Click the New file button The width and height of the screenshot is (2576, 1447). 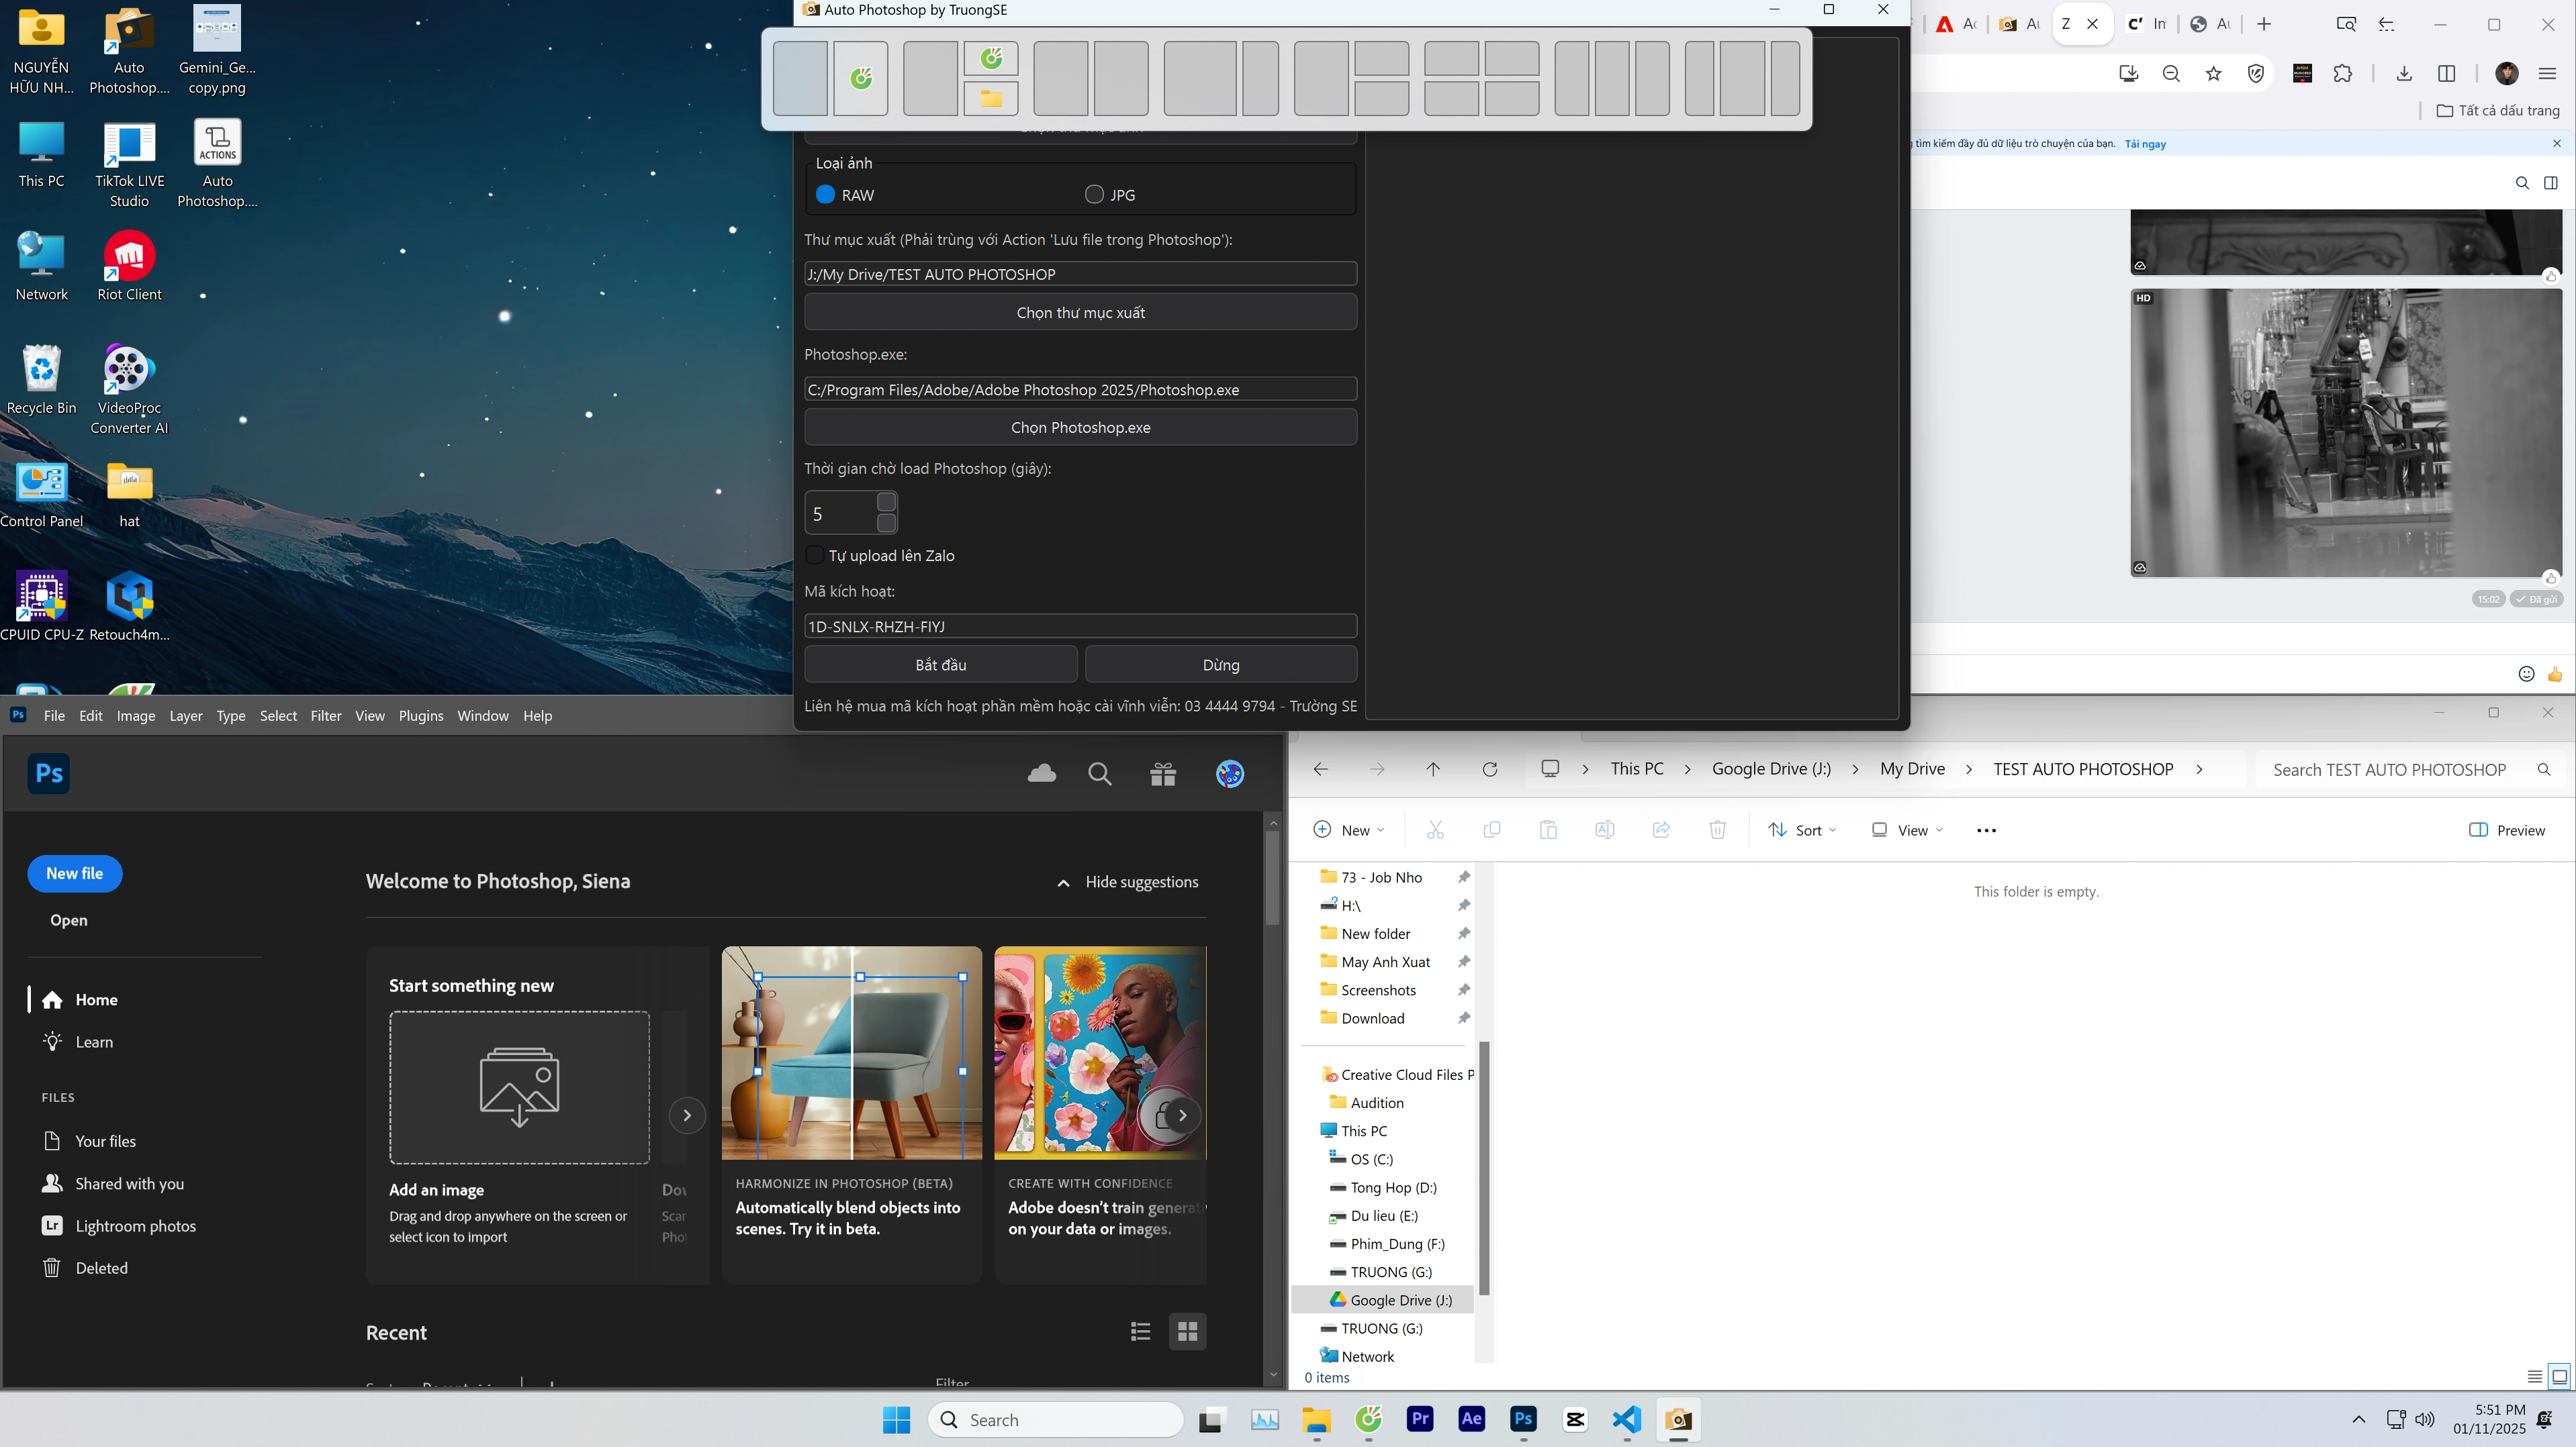pos(75,873)
